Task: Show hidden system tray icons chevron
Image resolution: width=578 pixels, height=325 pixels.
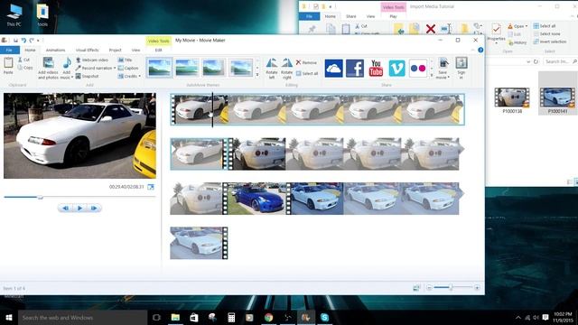Action: (x=517, y=317)
